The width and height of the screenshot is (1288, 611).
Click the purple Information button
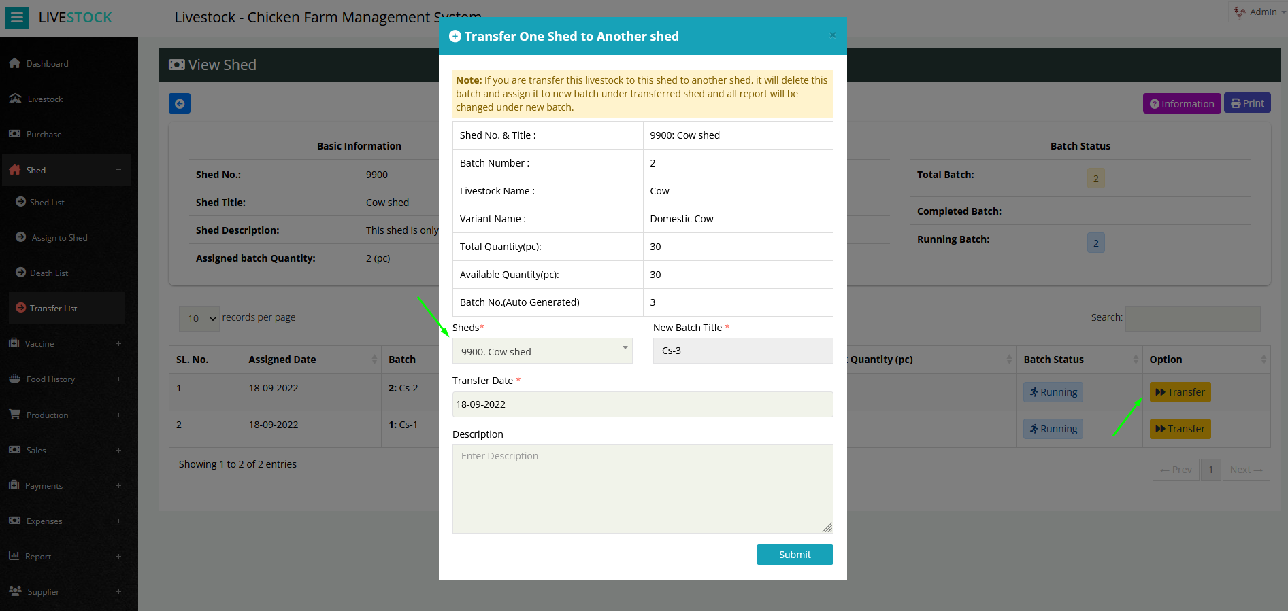pos(1181,103)
